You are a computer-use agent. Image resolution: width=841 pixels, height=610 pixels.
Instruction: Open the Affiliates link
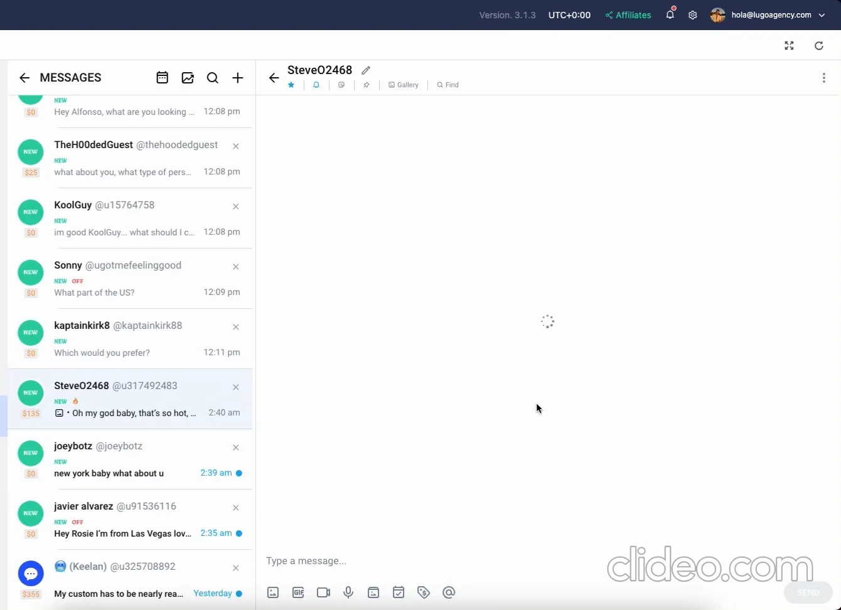628,15
